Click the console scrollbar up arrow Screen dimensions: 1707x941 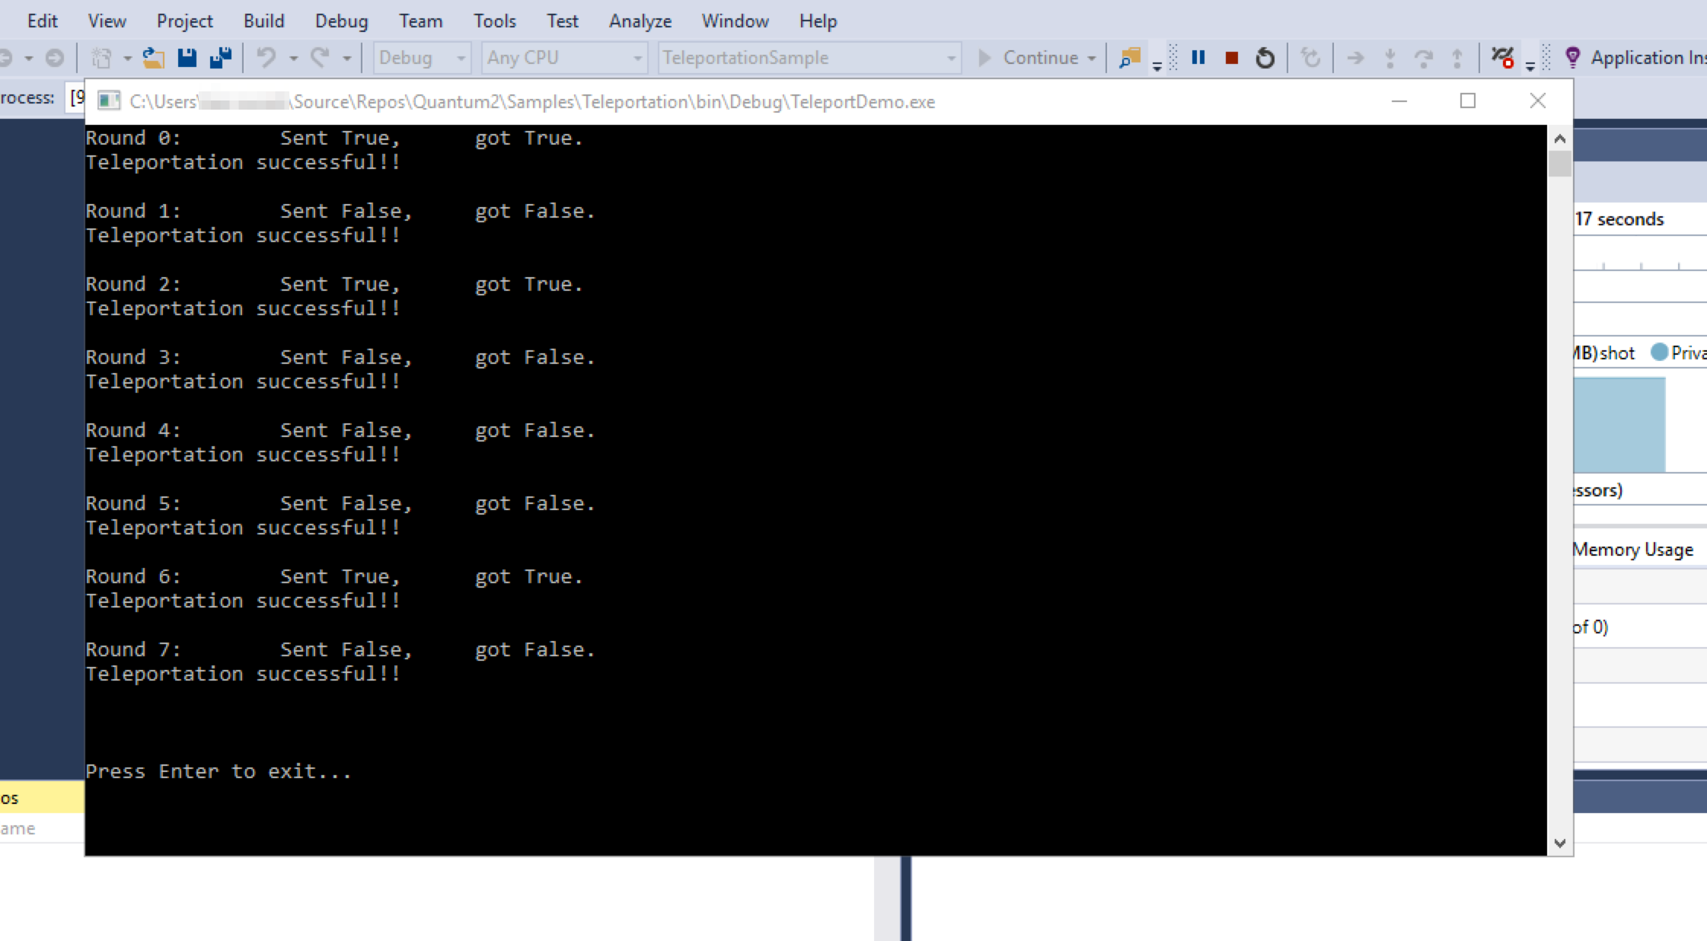coord(1559,138)
